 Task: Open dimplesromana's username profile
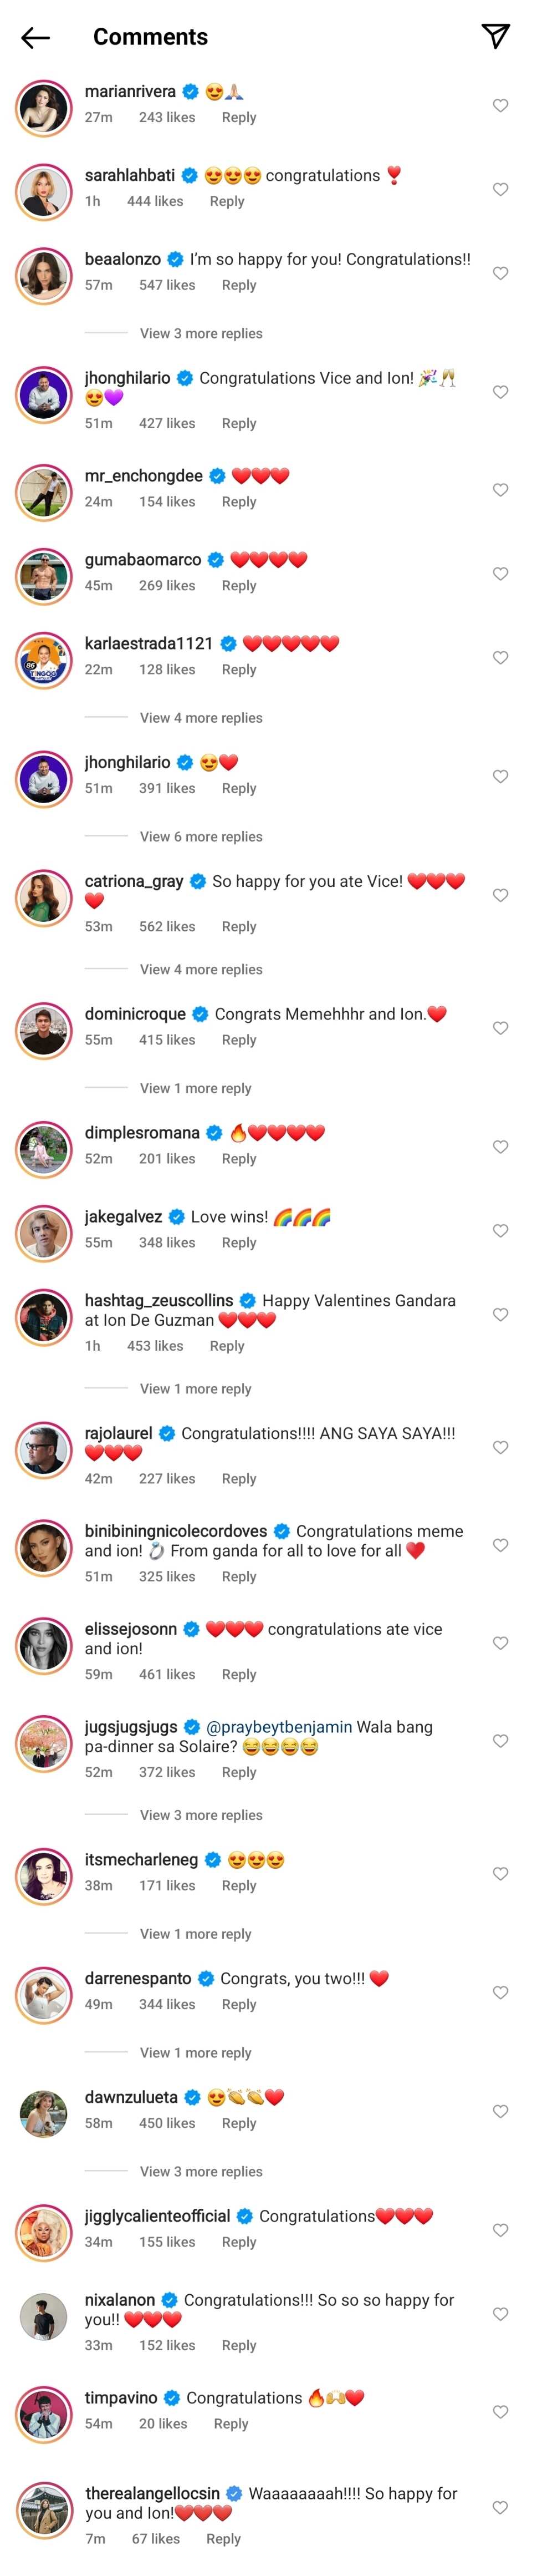(x=142, y=1134)
